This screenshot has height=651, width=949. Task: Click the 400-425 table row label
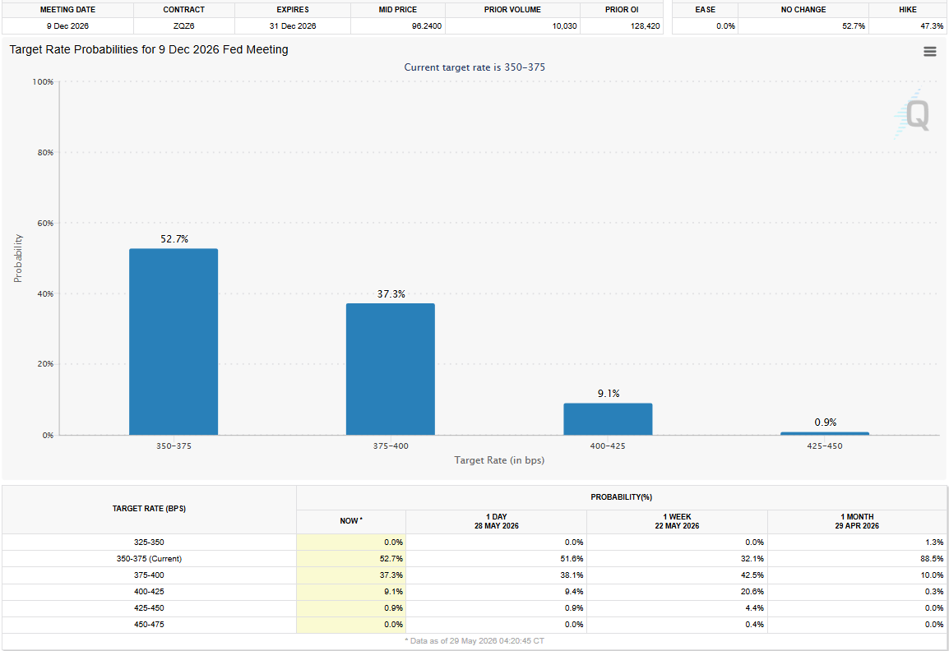pyautogui.click(x=149, y=592)
